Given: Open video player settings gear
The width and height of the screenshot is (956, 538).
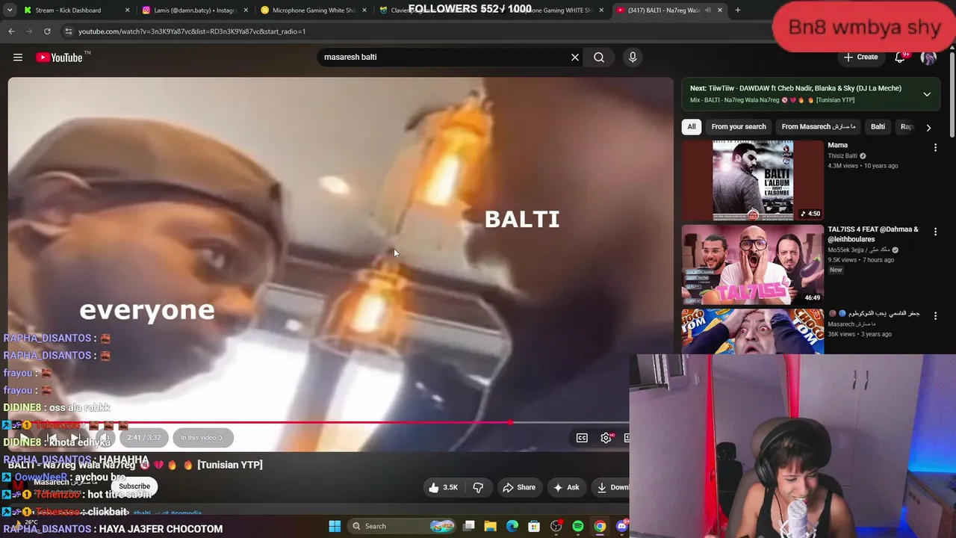Looking at the screenshot, I should (606, 438).
